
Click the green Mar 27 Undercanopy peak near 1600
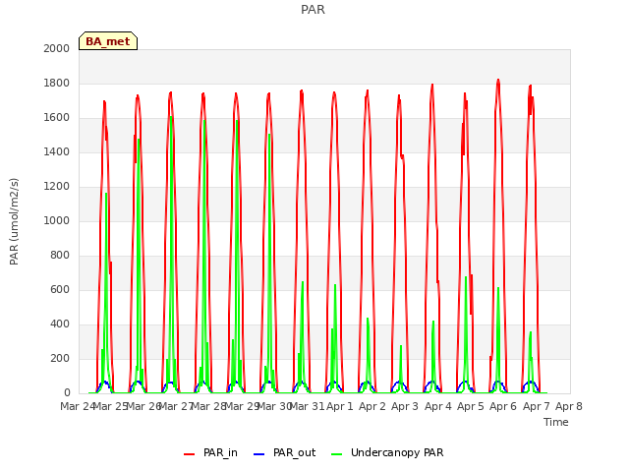point(171,117)
